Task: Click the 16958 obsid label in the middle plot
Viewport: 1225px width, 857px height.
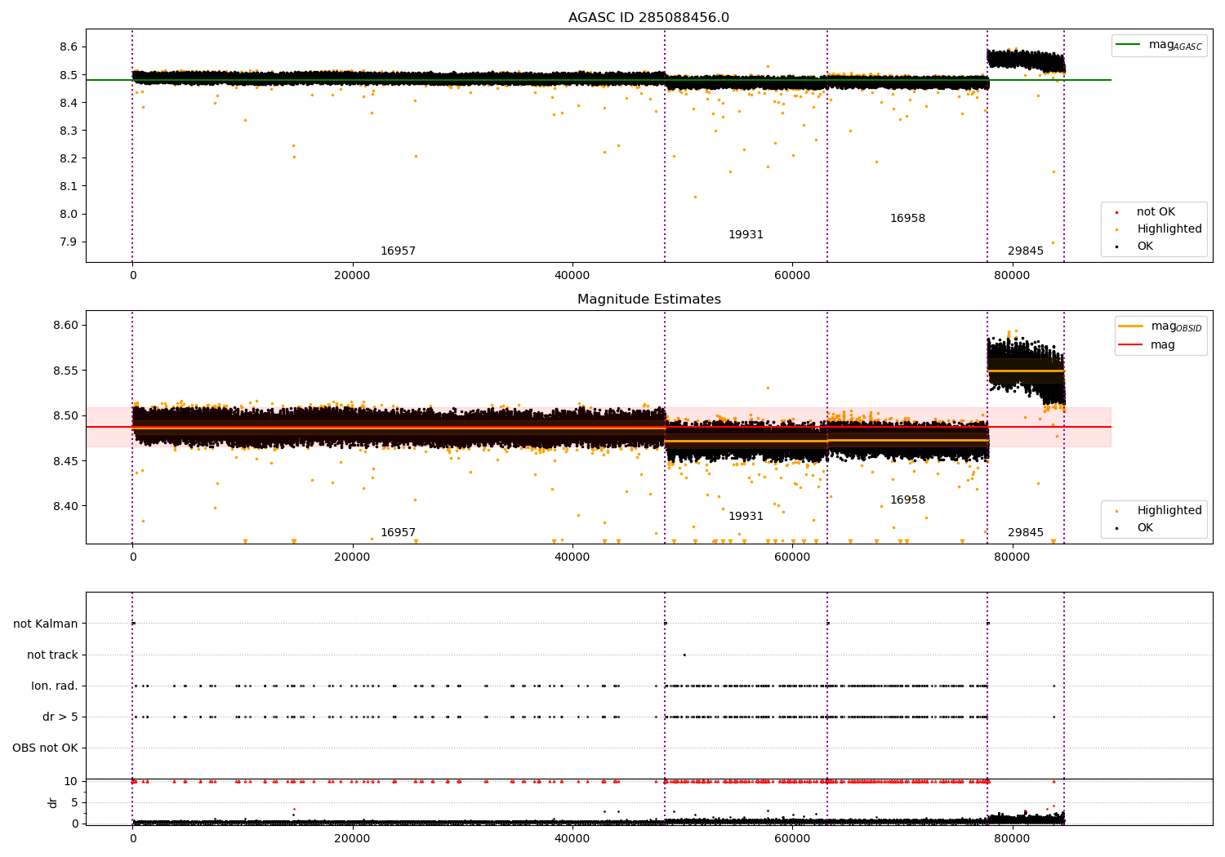Action: tap(907, 500)
